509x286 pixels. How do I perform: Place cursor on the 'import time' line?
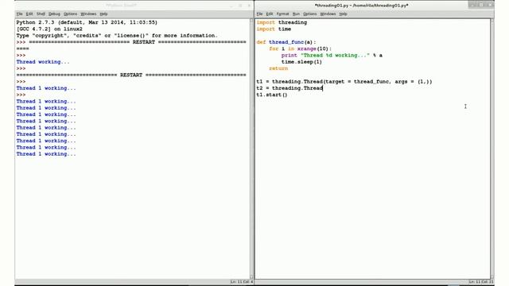point(274,29)
